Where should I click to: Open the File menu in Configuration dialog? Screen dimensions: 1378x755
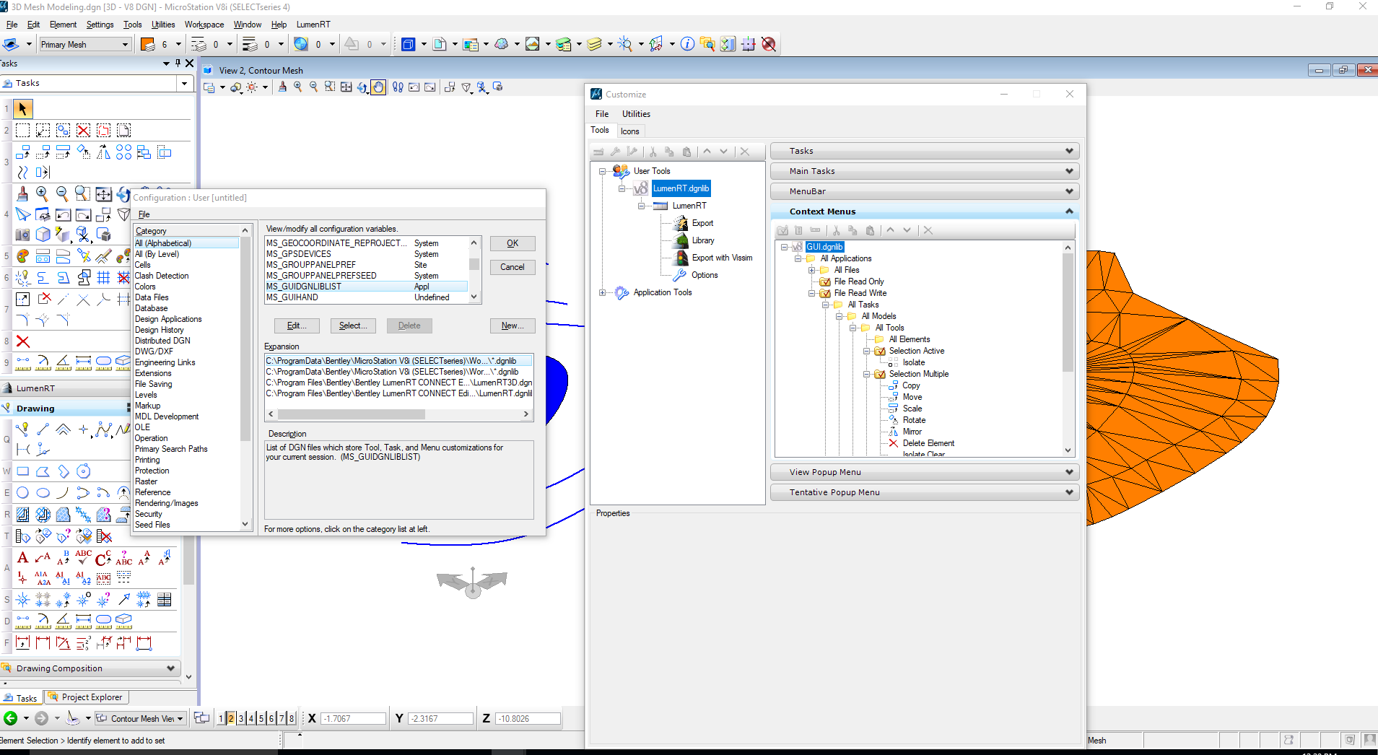pyautogui.click(x=144, y=214)
